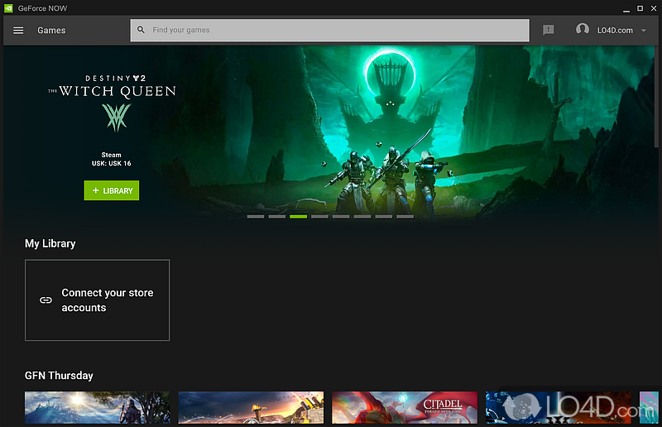Open Connect your store accounts tile

point(97,300)
